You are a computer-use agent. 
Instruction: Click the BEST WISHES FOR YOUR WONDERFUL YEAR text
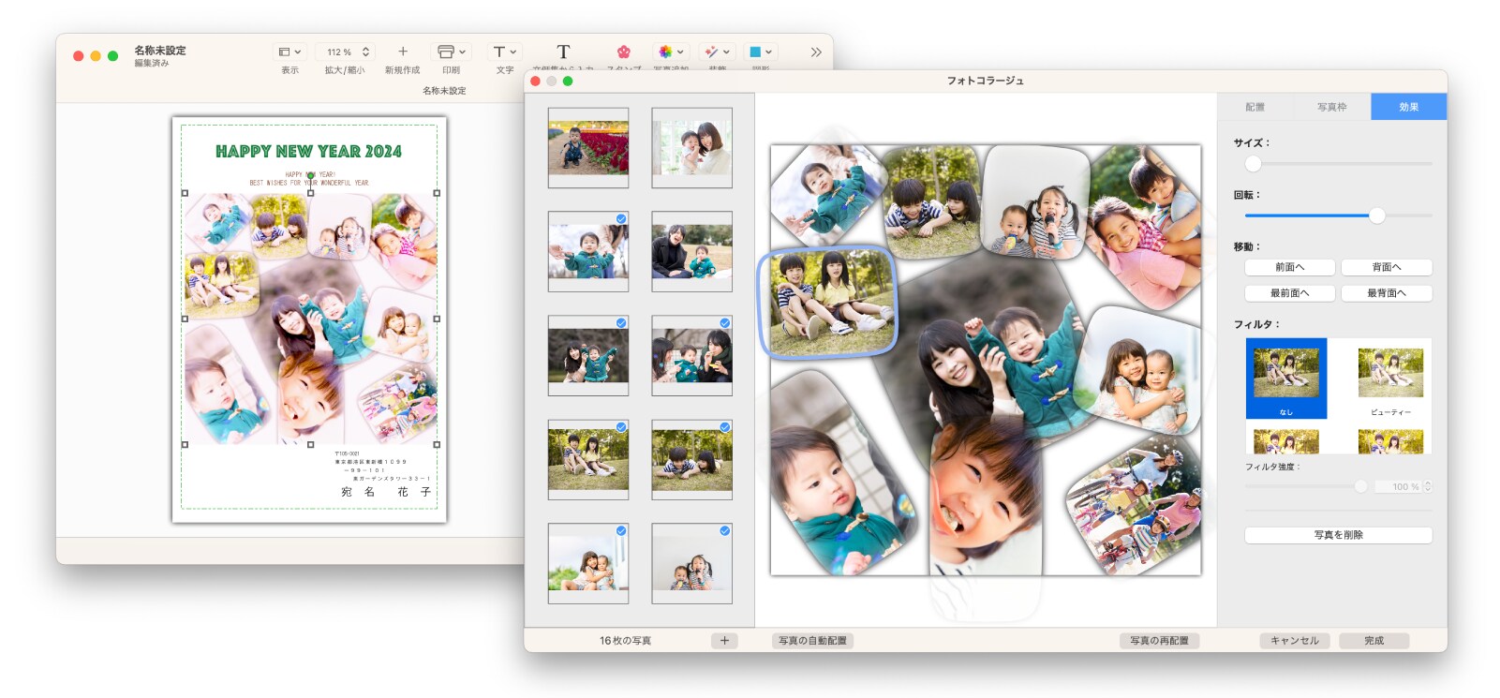coord(309,183)
